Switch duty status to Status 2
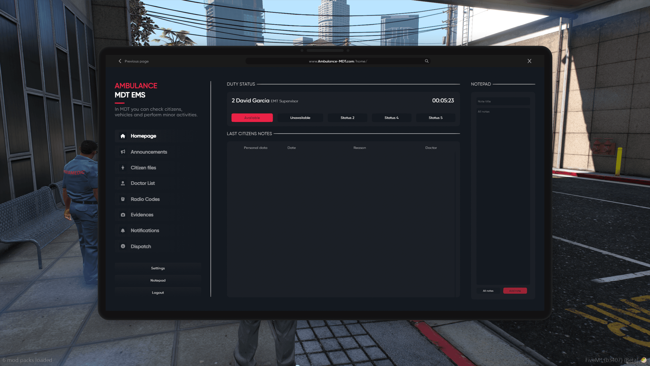The height and width of the screenshot is (366, 650). coord(348,118)
